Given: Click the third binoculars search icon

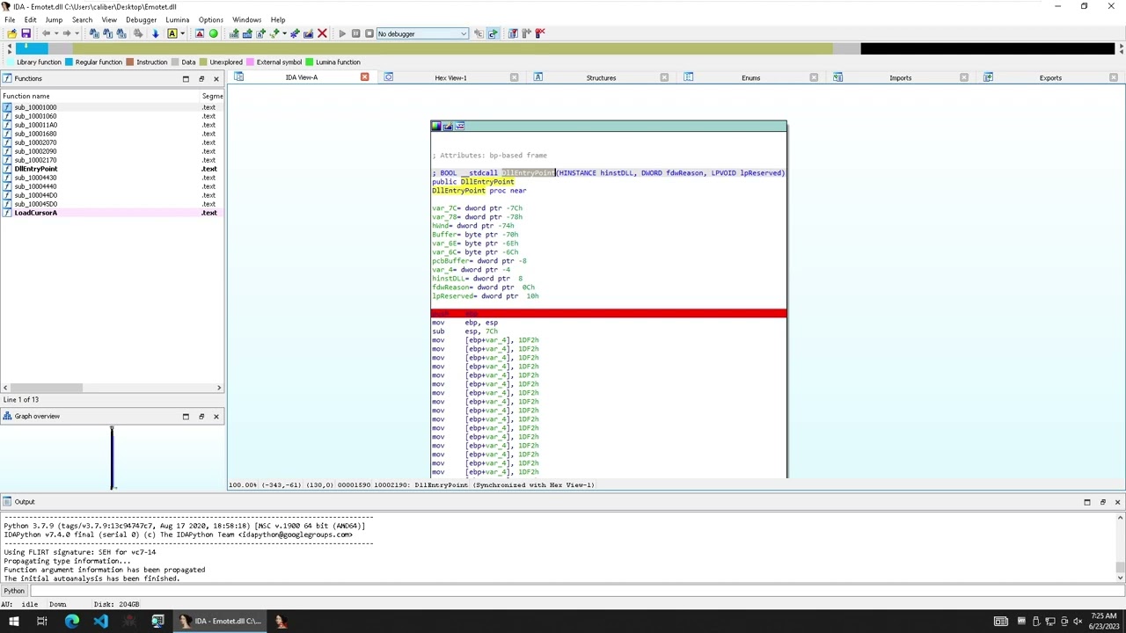Looking at the screenshot, I should [x=121, y=33].
